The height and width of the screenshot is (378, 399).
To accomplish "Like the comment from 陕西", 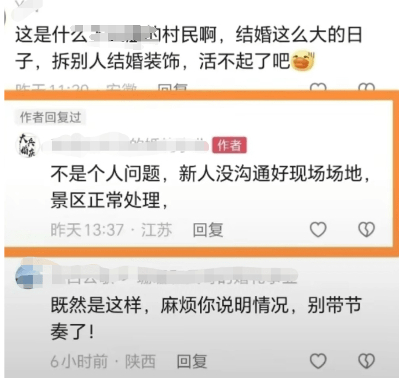I will pyautogui.click(x=318, y=361).
